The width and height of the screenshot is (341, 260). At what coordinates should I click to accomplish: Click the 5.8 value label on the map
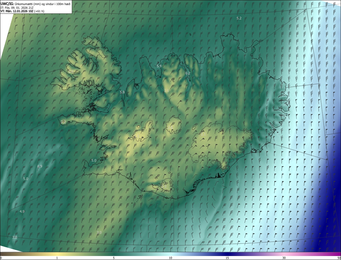(x=122, y=92)
